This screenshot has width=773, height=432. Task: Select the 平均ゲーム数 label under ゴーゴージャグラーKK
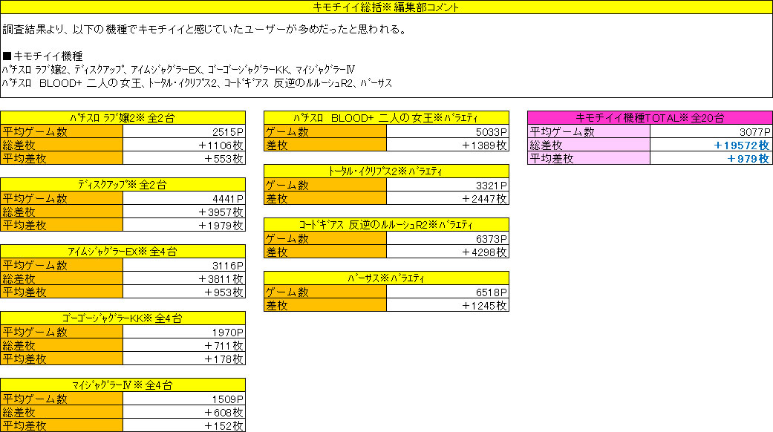(x=62, y=332)
